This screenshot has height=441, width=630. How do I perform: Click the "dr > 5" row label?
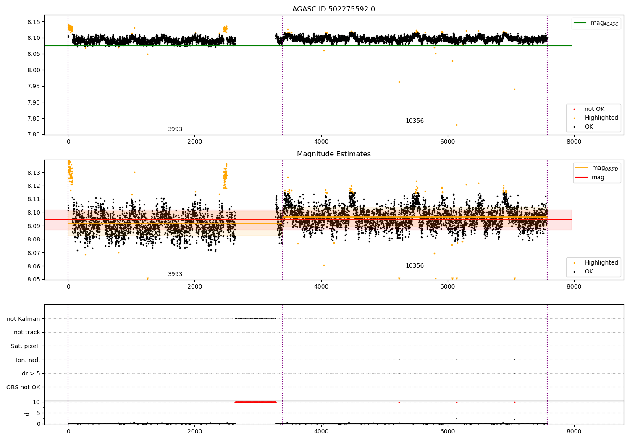point(31,374)
